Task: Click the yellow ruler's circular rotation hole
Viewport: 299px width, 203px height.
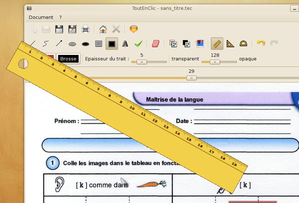Action: tap(23, 64)
